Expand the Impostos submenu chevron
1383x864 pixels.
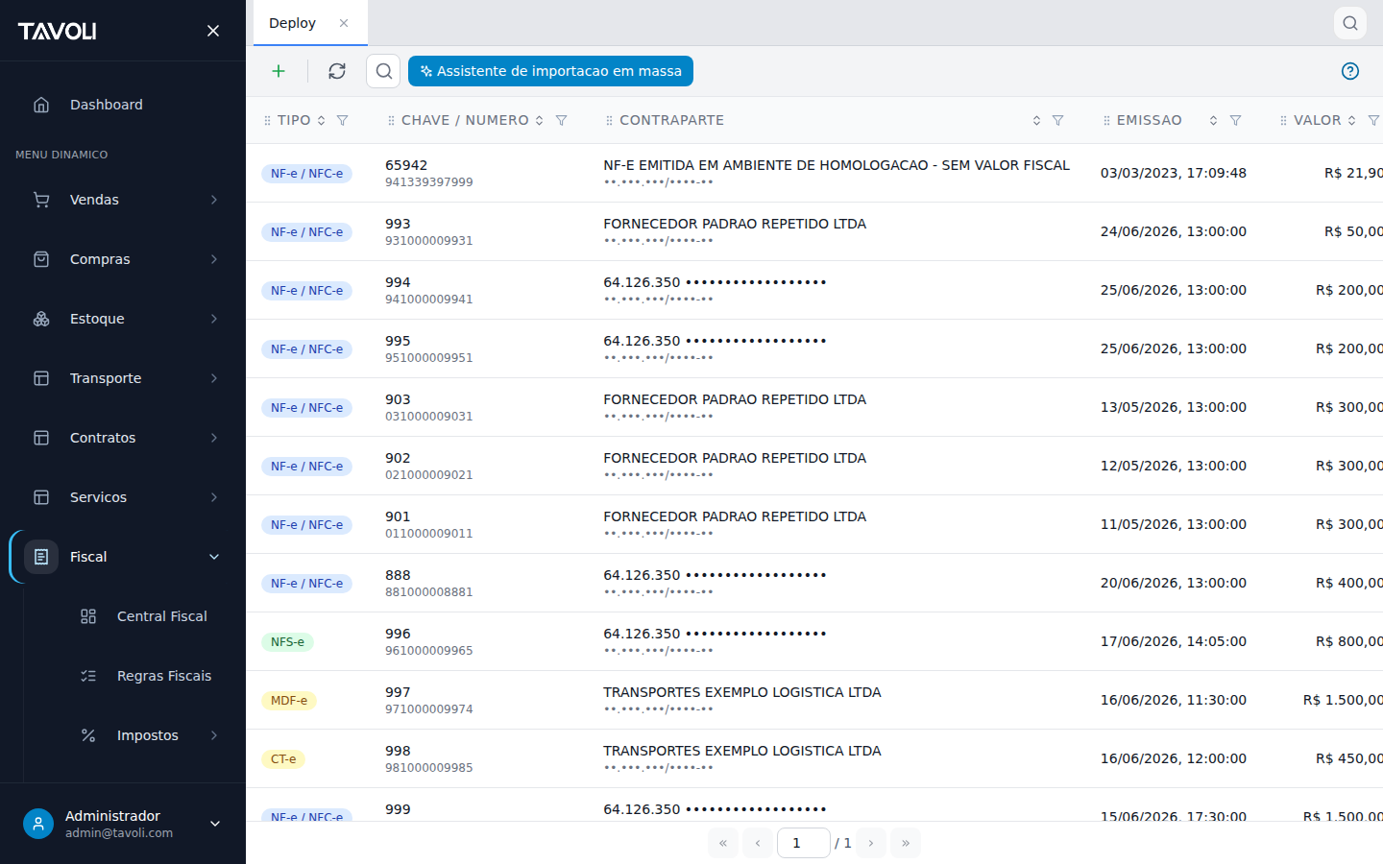[x=214, y=735]
